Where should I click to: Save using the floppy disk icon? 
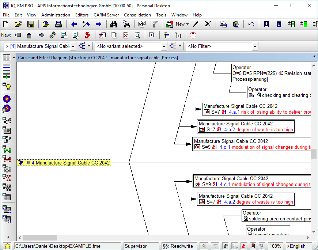click(31, 24)
